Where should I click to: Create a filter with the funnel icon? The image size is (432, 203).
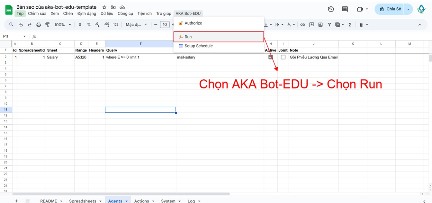329,25
